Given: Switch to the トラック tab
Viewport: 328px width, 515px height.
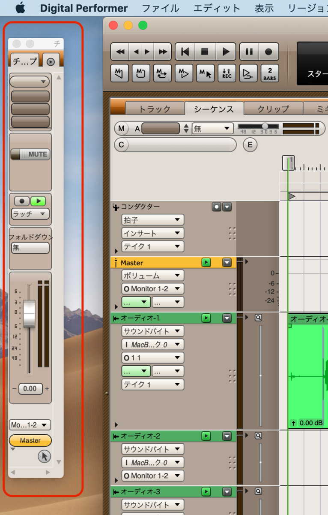Looking at the screenshot, I should pyautogui.click(x=155, y=109).
